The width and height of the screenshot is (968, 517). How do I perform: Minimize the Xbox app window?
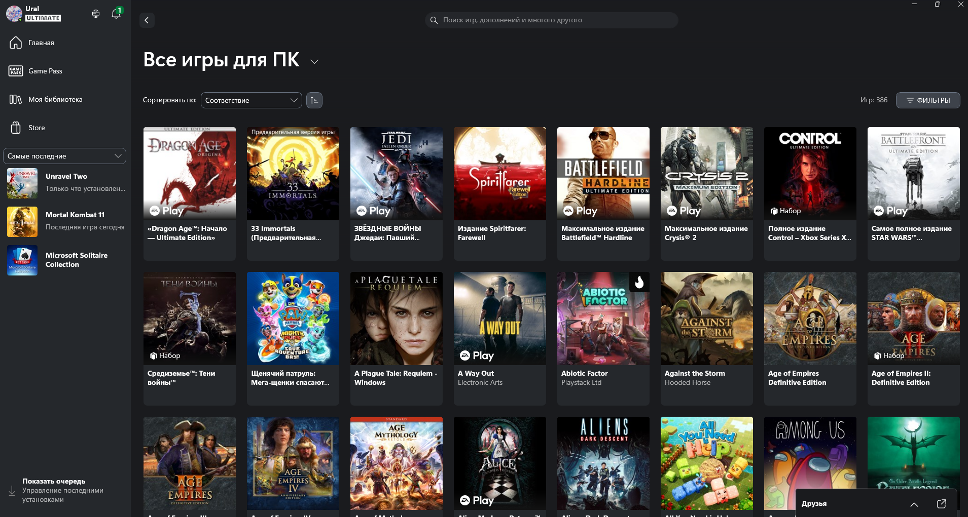914,4
